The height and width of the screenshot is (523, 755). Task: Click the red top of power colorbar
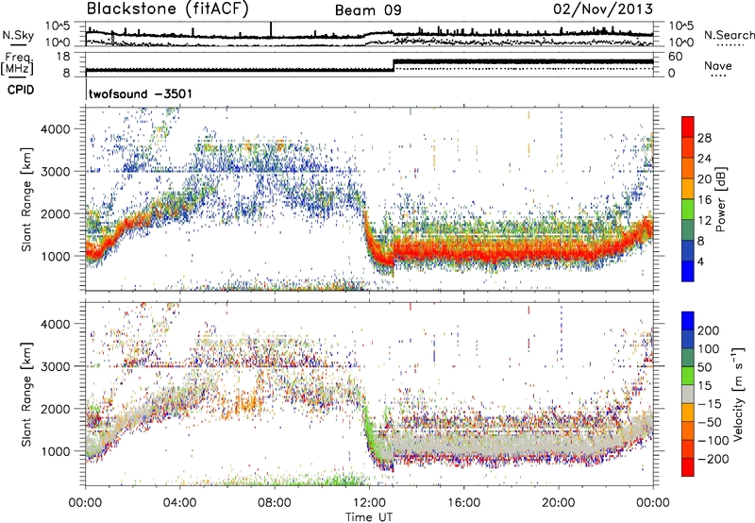click(688, 127)
